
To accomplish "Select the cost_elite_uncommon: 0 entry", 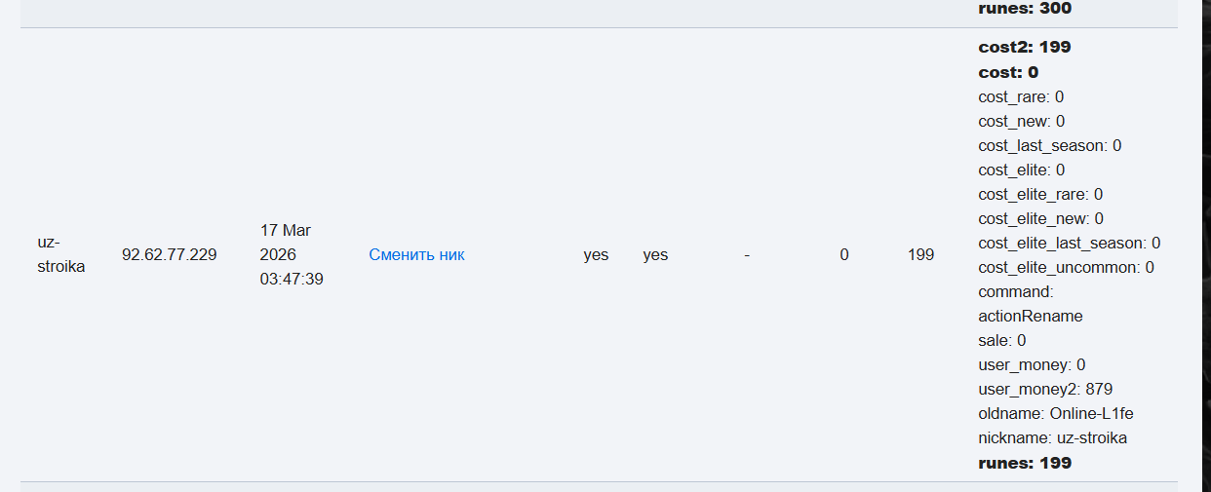I will click(1066, 267).
